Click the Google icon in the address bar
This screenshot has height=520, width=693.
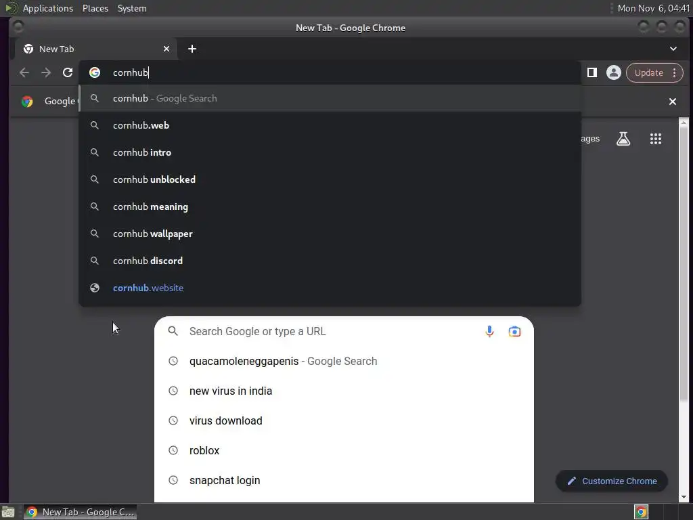95,72
